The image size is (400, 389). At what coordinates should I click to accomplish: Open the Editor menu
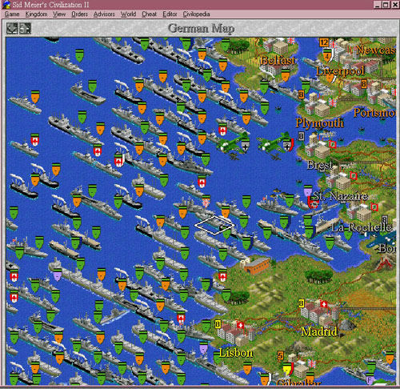(170, 14)
